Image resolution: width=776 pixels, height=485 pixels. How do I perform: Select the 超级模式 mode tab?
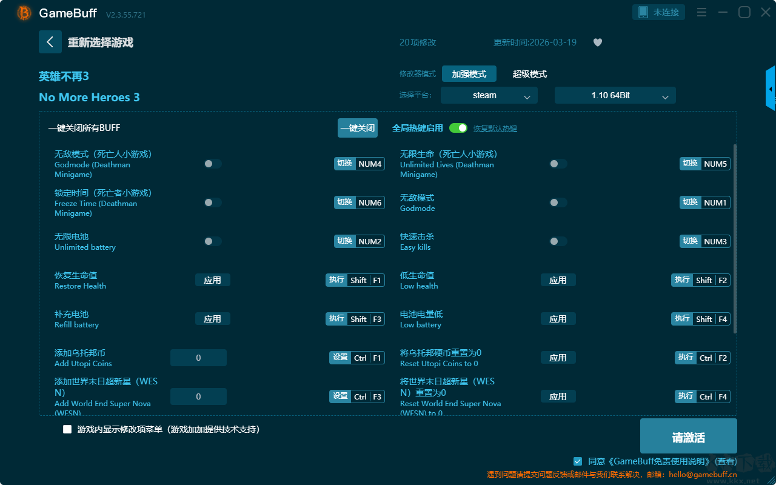[x=530, y=74]
